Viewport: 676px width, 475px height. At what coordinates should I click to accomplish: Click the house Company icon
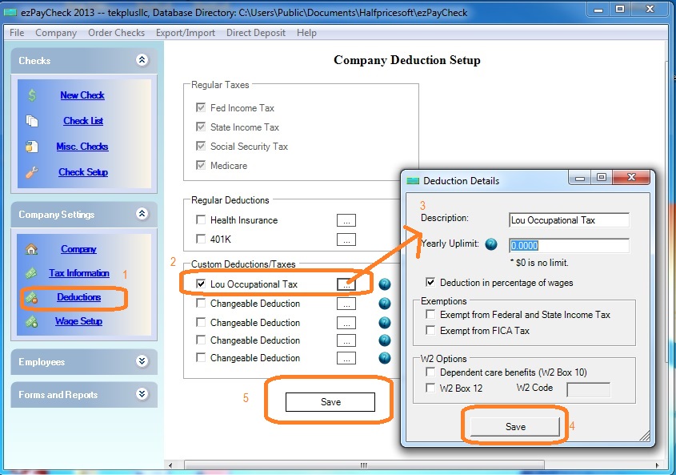(x=32, y=249)
